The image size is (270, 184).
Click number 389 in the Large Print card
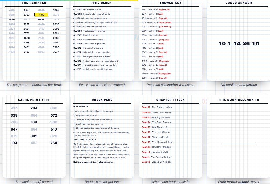tap(34, 136)
